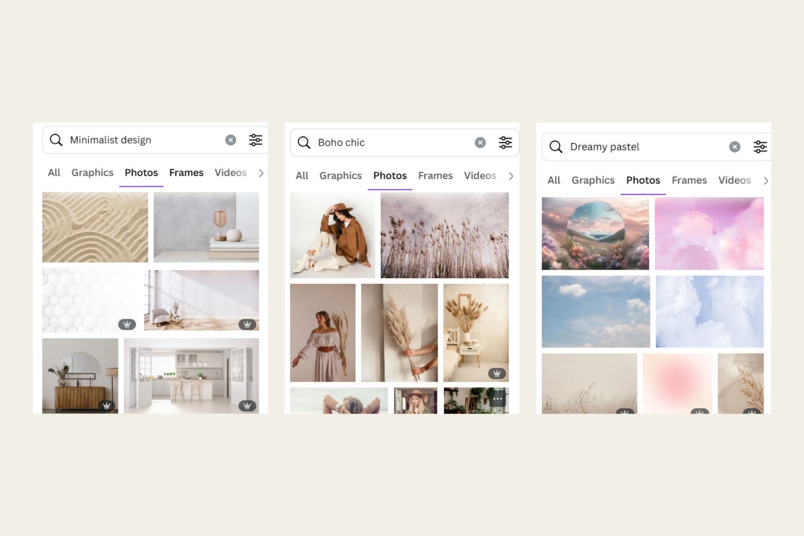The width and height of the screenshot is (804, 536).
Task: Select the Videos tab in Dreamy pastel panel
Action: [x=735, y=180]
